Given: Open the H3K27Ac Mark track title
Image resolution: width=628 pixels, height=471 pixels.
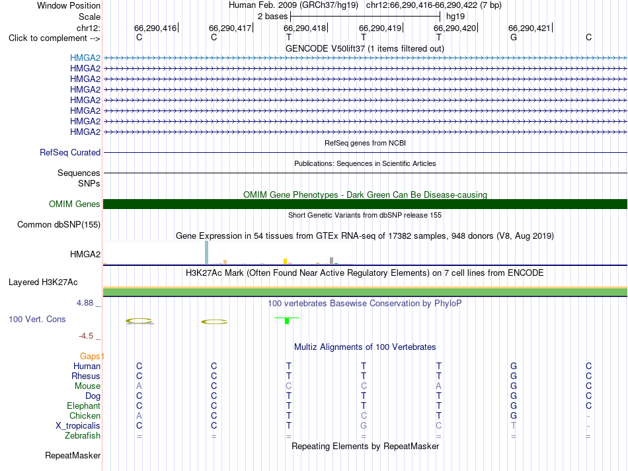Looking at the screenshot, I should tap(364, 273).
